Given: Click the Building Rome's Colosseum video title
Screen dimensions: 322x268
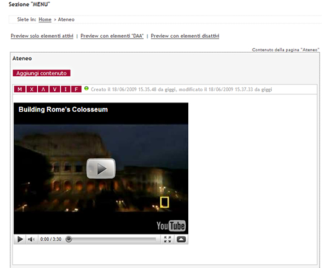Looking at the screenshot, I should (63, 109).
